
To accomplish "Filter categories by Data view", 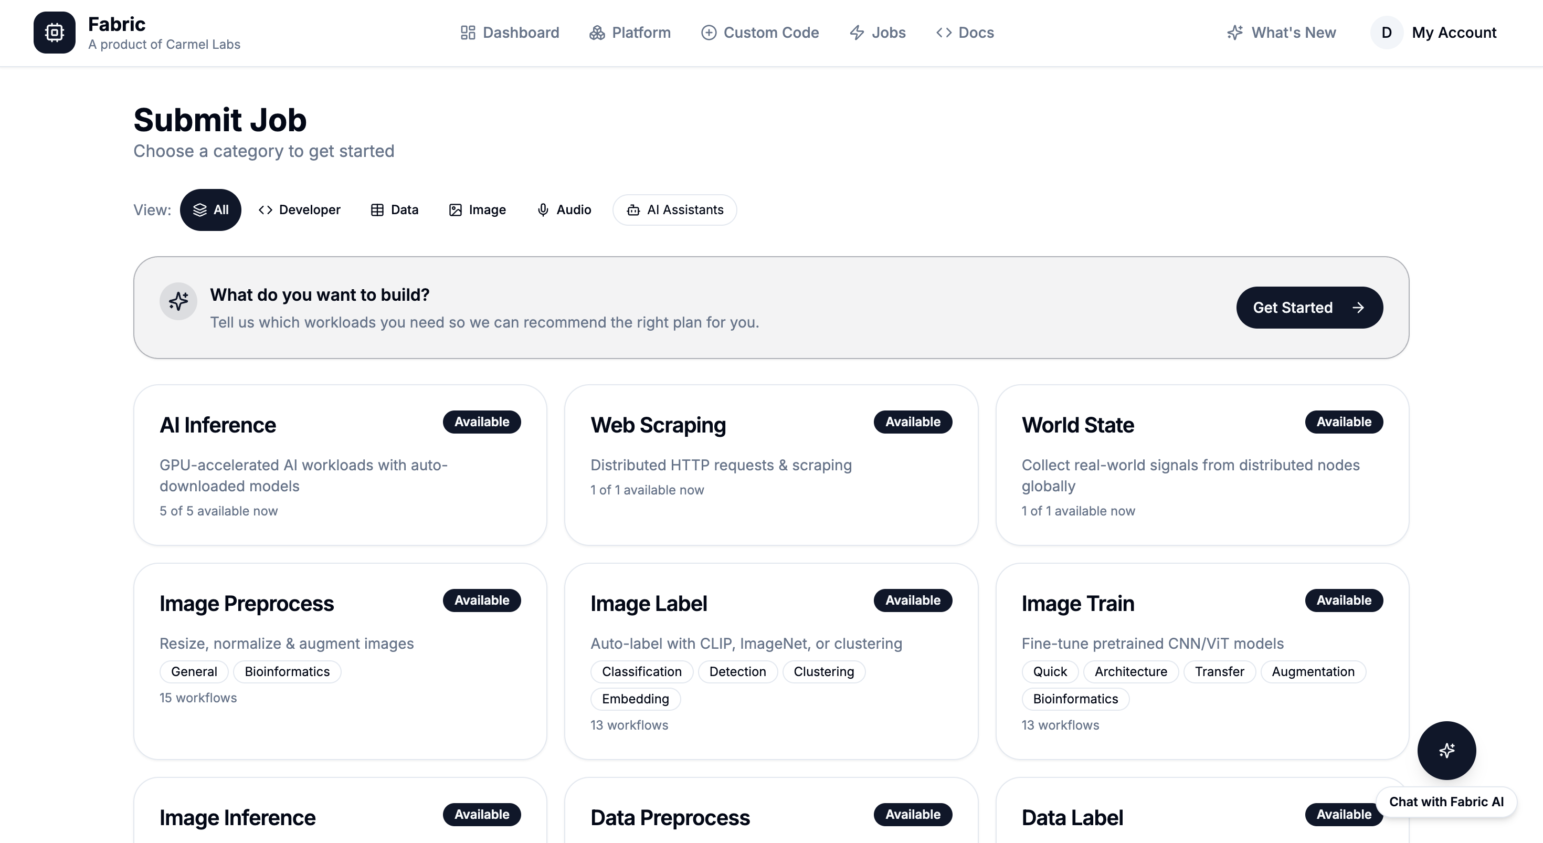I will 395,210.
